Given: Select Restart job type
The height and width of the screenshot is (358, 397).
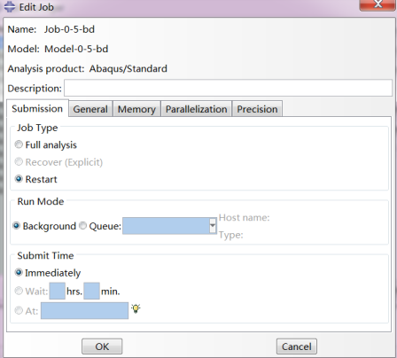Looking at the screenshot, I should point(19,179).
